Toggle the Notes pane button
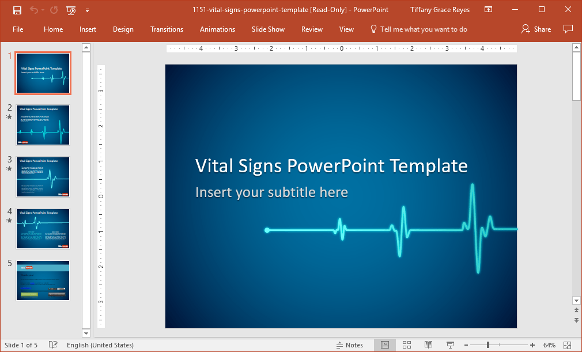 point(349,345)
